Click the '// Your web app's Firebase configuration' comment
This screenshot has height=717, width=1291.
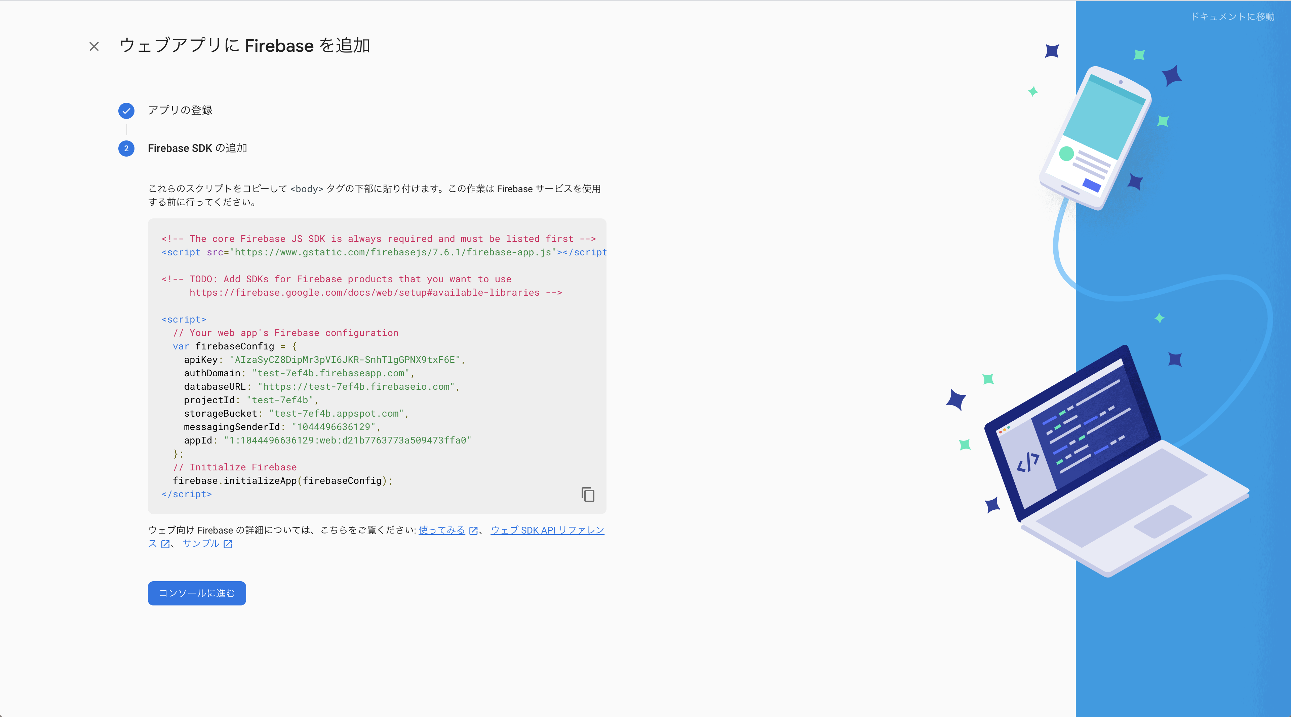pyautogui.click(x=286, y=333)
